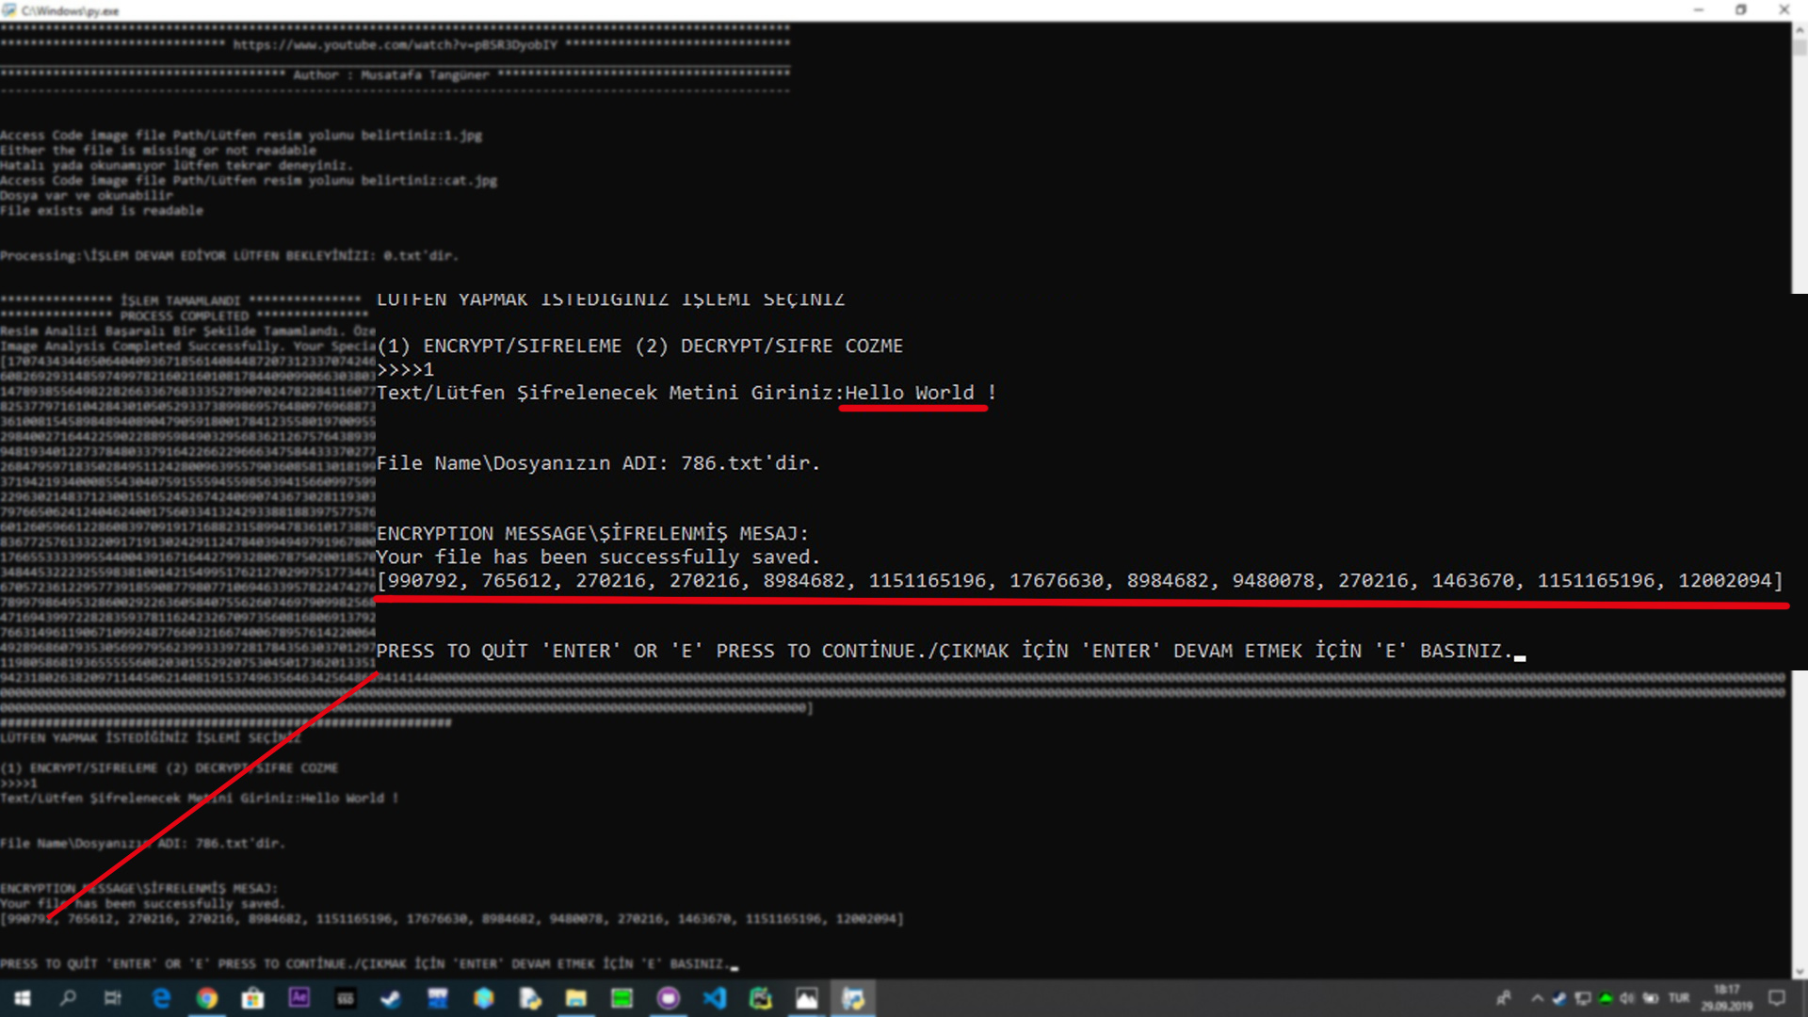Image resolution: width=1808 pixels, height=1017 pixels.
Task: Open Steam from the taskbar
Action: click(x=391, y=998)
